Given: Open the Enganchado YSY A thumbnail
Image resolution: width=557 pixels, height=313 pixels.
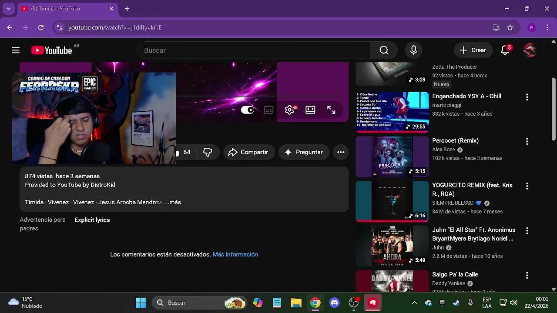Looking at the screenshot, I should [392, 112].
